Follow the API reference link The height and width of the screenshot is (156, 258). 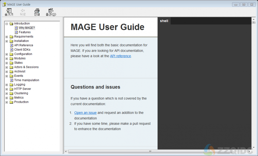pyautogui.click(x=120, y=56)
